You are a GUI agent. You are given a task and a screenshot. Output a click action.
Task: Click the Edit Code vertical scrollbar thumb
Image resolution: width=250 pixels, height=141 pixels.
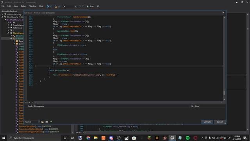224,92
